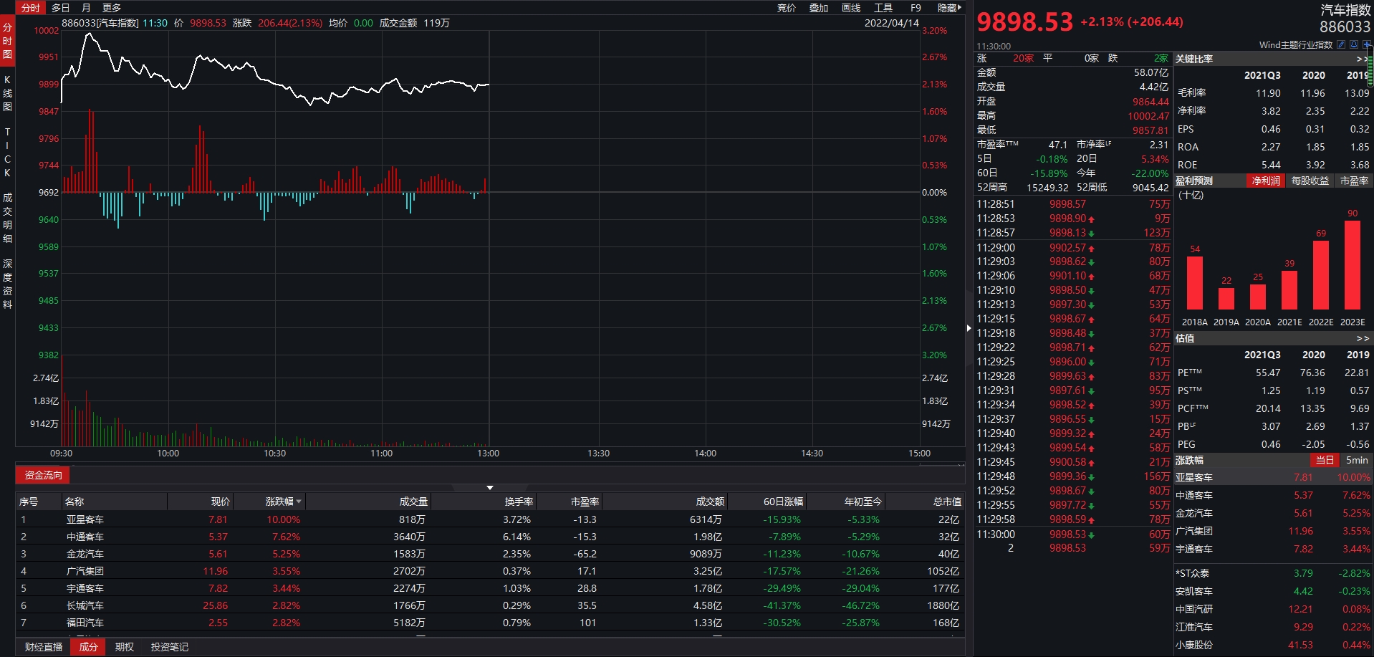1374x657 pixels.
Task: Open the TICK view in left sidebar
Action: 7,152
